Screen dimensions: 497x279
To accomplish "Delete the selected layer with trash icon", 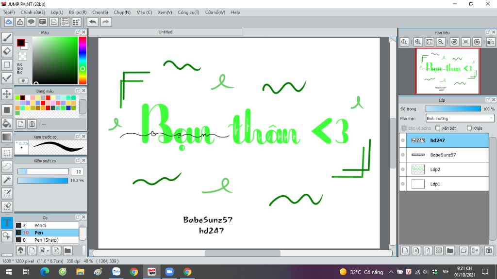I will click(489, 250).
